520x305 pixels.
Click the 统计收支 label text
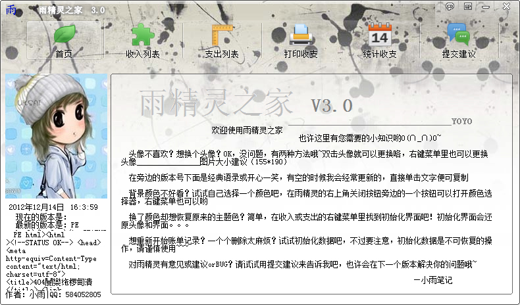tap(380, 54)
